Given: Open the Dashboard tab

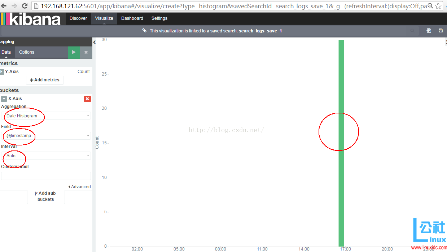Looking at the screenshot, I should [132, 18].
